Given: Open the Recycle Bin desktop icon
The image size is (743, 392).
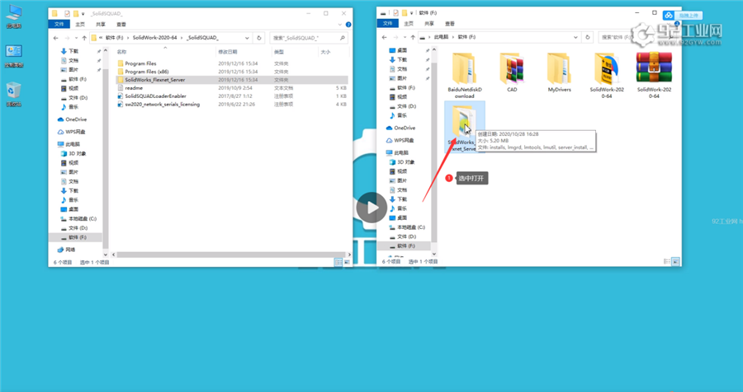Looking at the screenshot, I should 14,94.
